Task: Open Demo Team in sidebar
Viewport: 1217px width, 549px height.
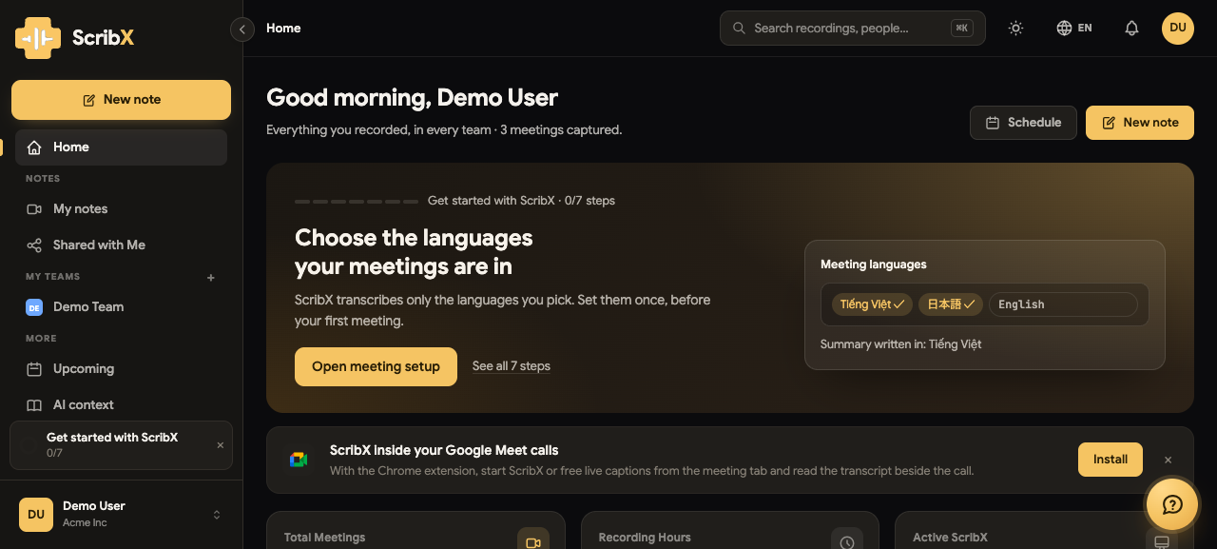Action: click(121, 307)
